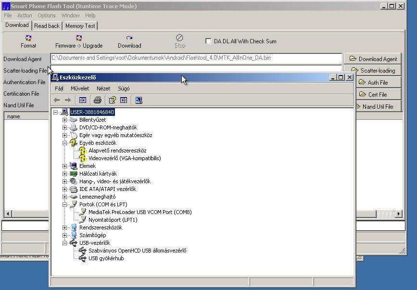Open the Nézet menu
The image size is (417, 290).
[103, 88]
